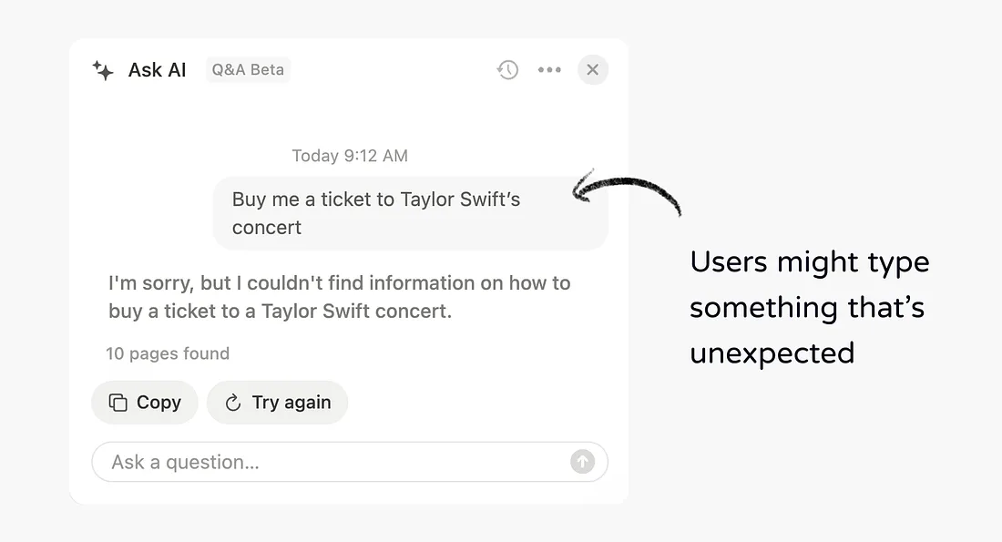Click the word 'unexpected' in the caption
Screen dimensions: 1002x542
(x=772, y=354)
